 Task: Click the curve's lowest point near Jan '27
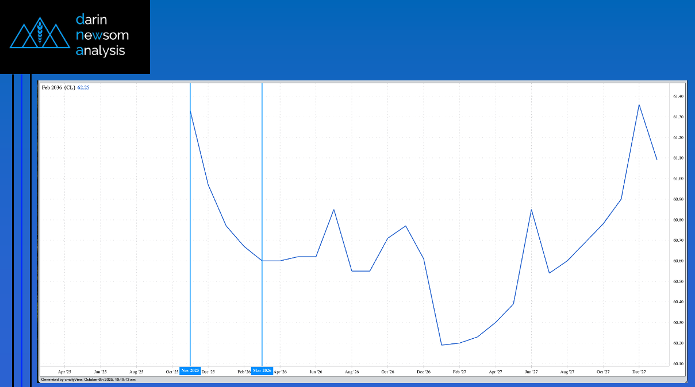(441, 345)
